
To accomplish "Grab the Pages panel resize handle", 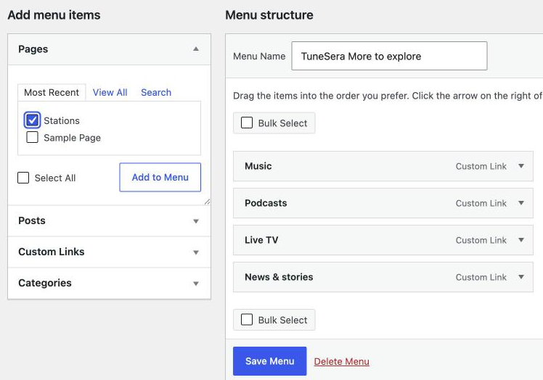I will 207,202.
